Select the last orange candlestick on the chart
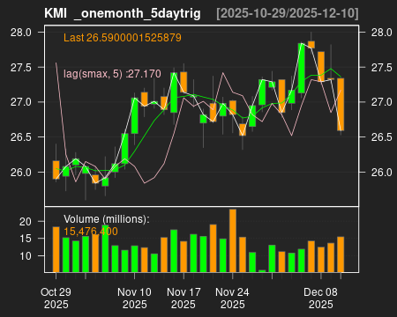397x317 pixels. coord(341,105)
